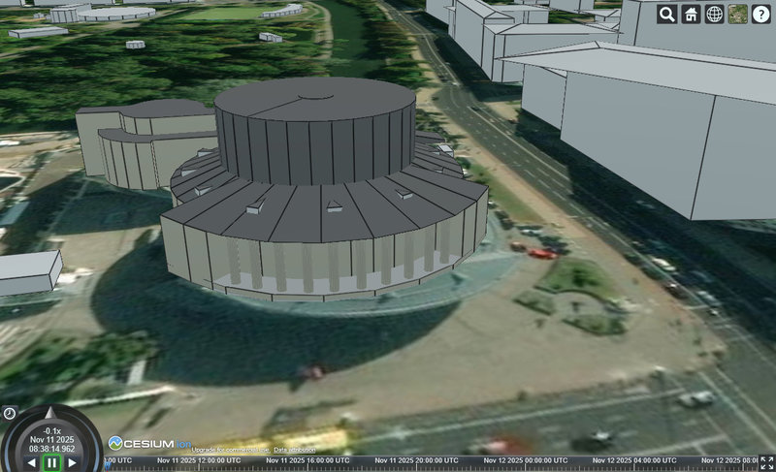Click the Upgrade for commercial use link
776x472 pixels.
231,451
